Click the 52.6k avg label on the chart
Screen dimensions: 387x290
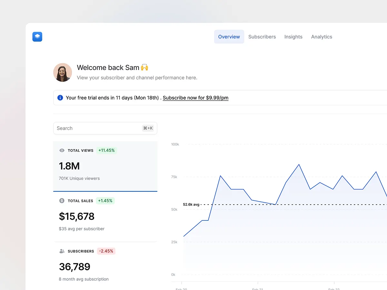coord(192,204)
